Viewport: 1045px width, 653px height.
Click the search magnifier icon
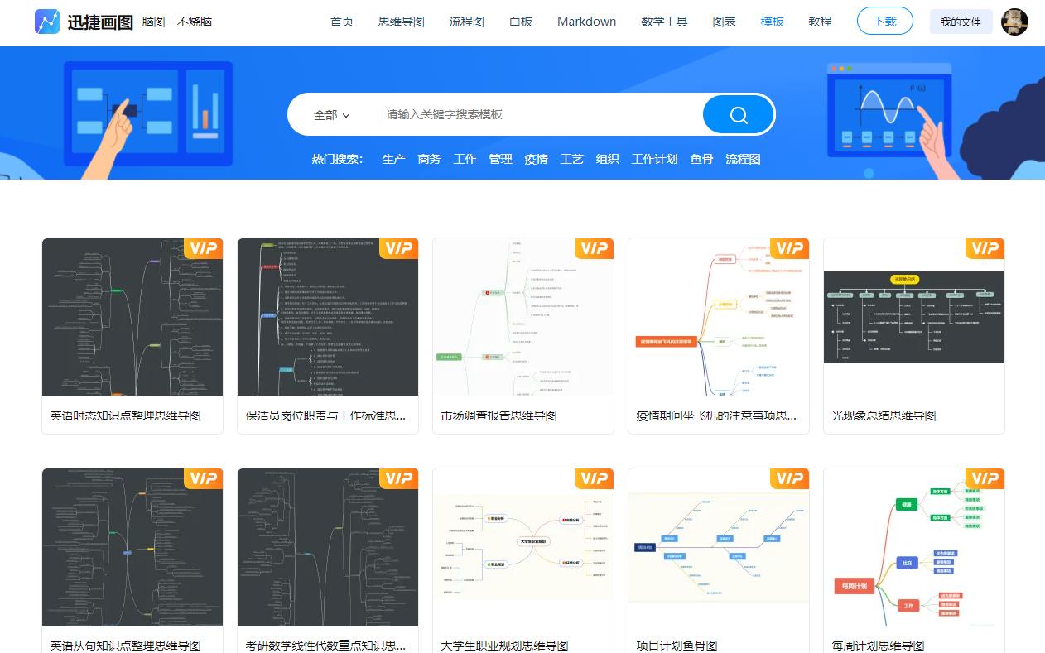click(737, 114)
